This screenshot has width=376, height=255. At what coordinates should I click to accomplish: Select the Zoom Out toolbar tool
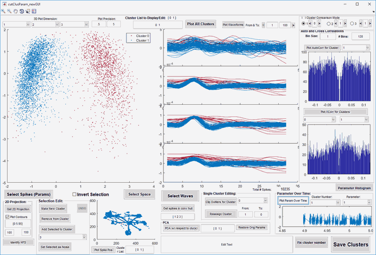point(10,11)
